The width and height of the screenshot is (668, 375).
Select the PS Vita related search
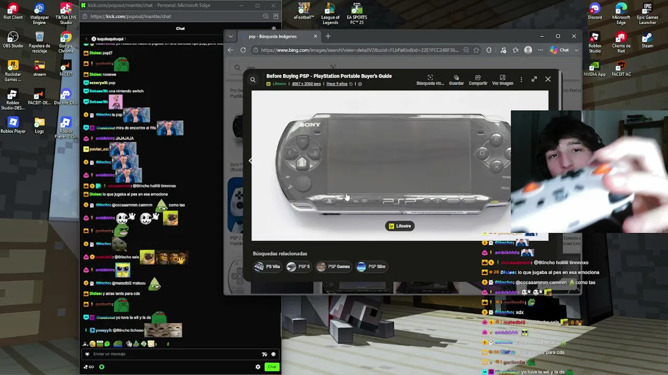pyautogui.click(x=267, y=267)
